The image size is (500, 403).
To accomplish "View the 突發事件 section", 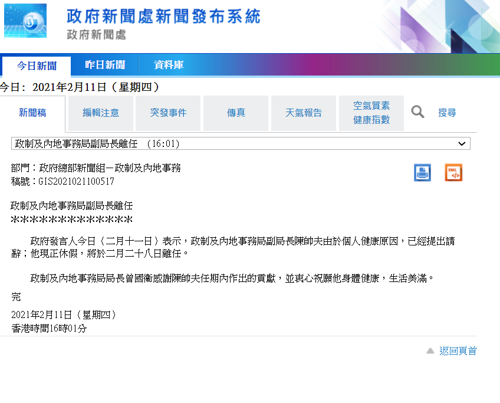I will click(x=168, y=113).
